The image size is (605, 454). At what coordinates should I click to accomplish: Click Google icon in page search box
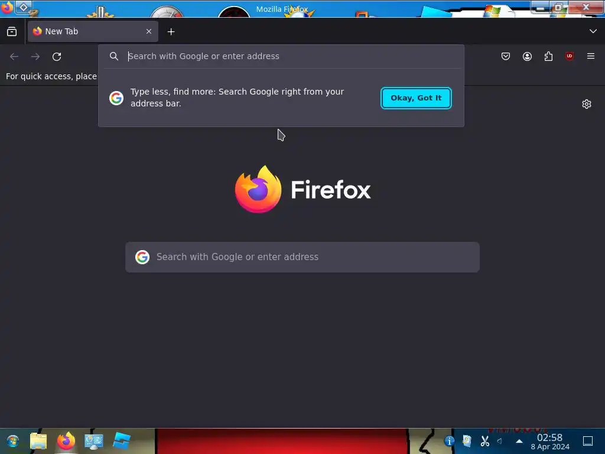point(142,257)
